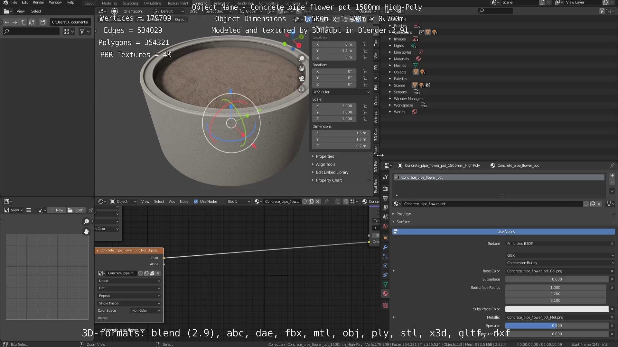Open the Physics properties tab
618x347 pixels.
pyautogui.click(x=385, y=266)
